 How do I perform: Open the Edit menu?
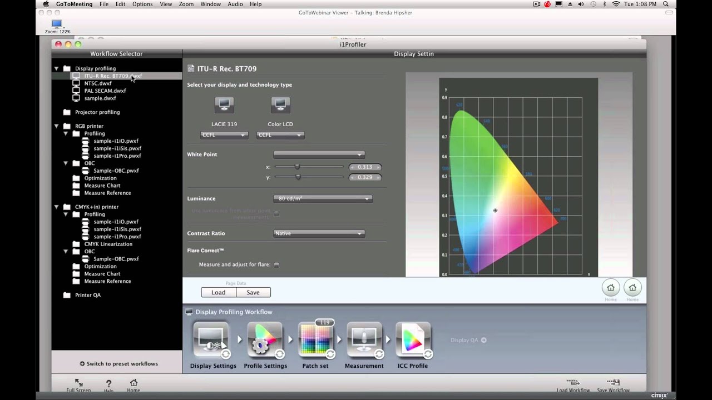coord(120,4)
